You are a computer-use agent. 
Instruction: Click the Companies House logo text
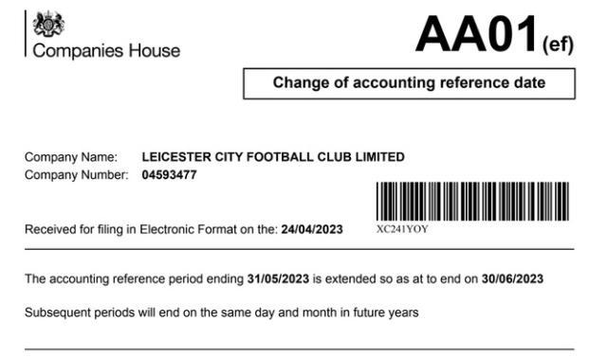pyautogui.click(x=106, y=50)
